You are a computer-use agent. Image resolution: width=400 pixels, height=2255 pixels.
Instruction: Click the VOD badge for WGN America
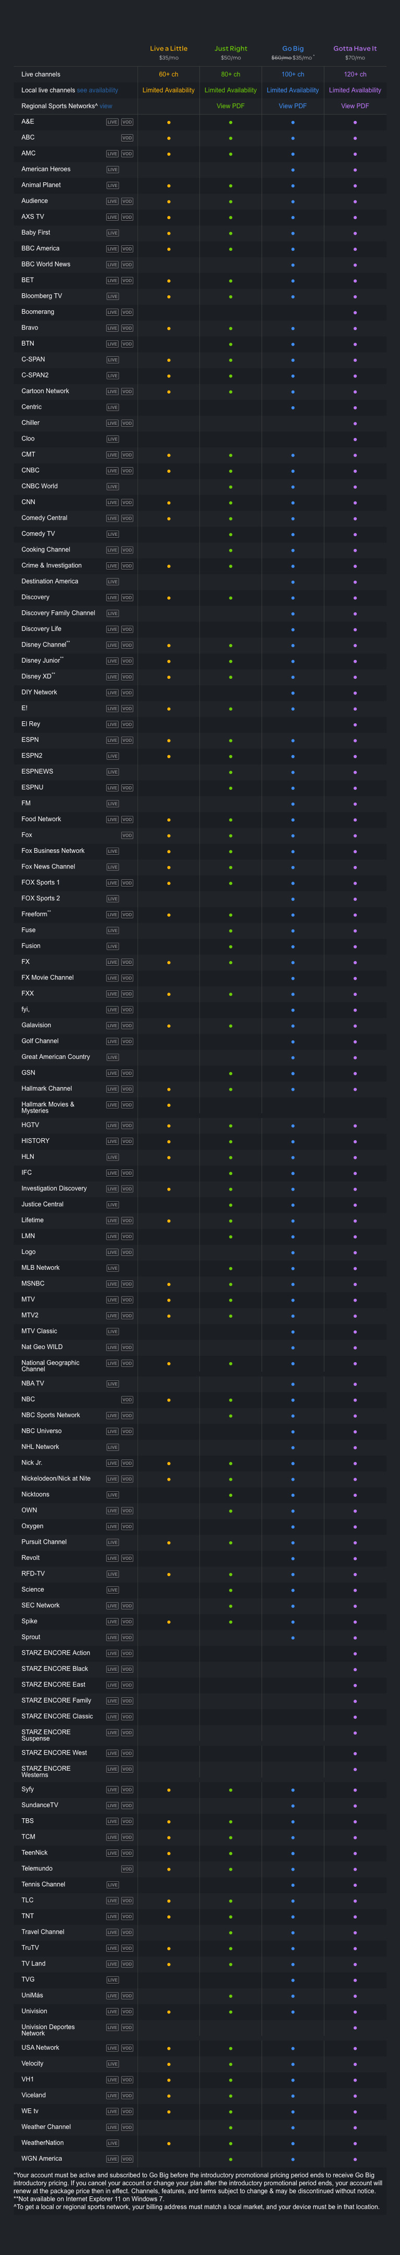[x=127, y=2158]
